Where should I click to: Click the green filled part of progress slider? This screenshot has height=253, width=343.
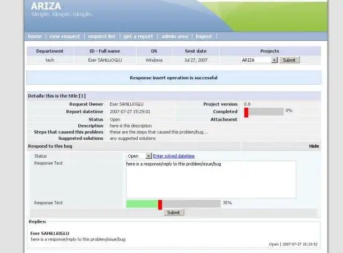click(x=142, y=204)
